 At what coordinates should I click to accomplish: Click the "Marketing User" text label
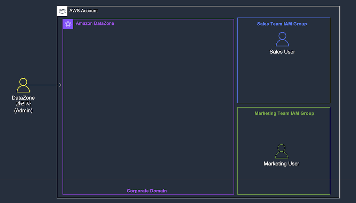281,163
